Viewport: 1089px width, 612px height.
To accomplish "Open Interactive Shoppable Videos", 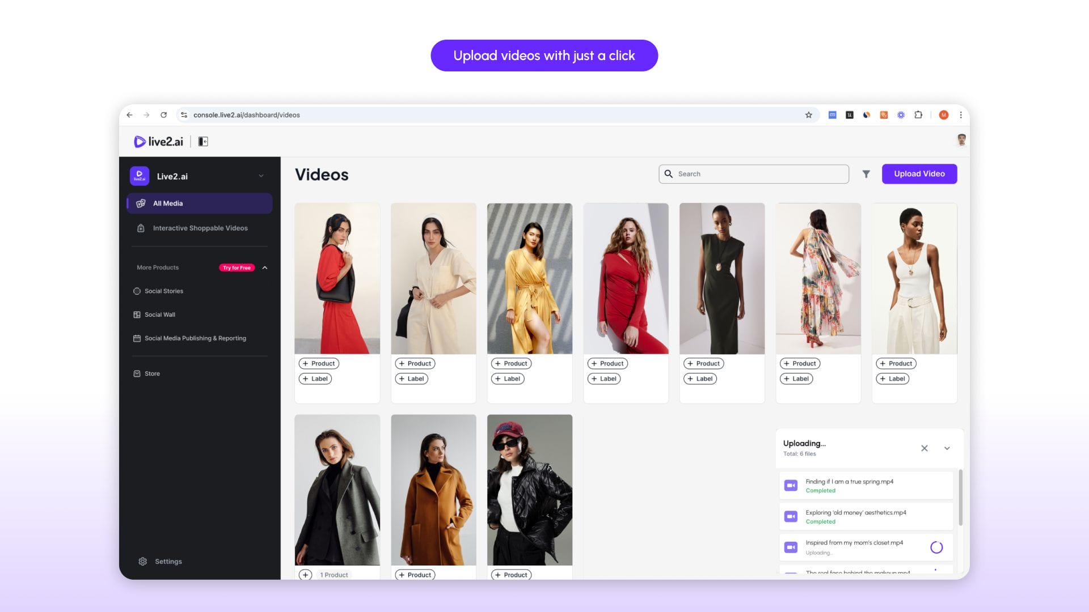I will (x=200, y=228).
